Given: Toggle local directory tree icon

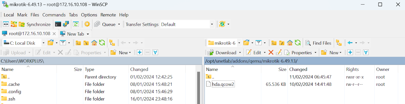Looking at the screenshot, I should [x=112, y=43].
